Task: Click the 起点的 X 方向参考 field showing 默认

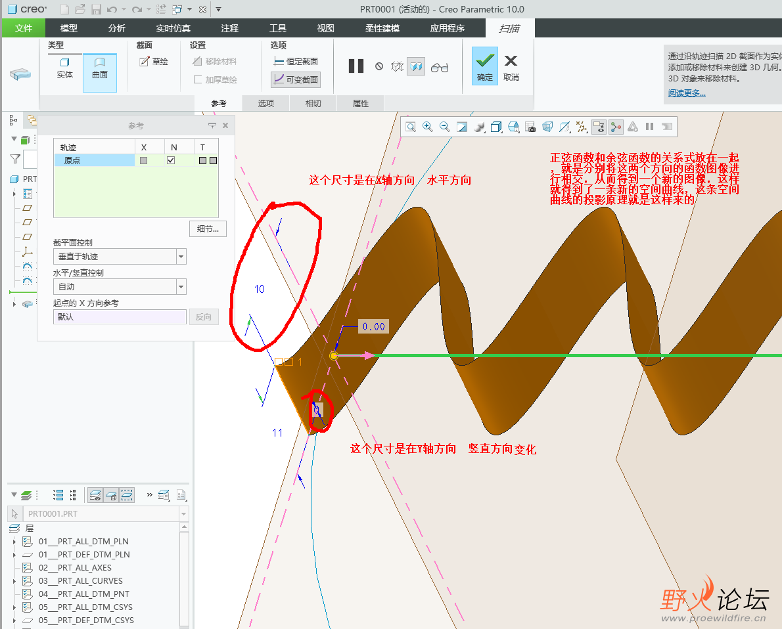Action: (x=120, y=317)
